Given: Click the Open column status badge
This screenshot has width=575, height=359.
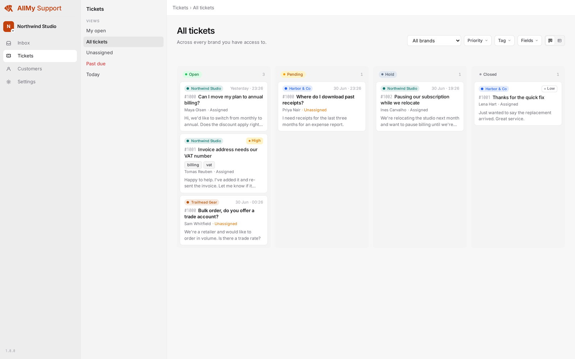Looking at the screenshot, I should [x=192, y=74].
